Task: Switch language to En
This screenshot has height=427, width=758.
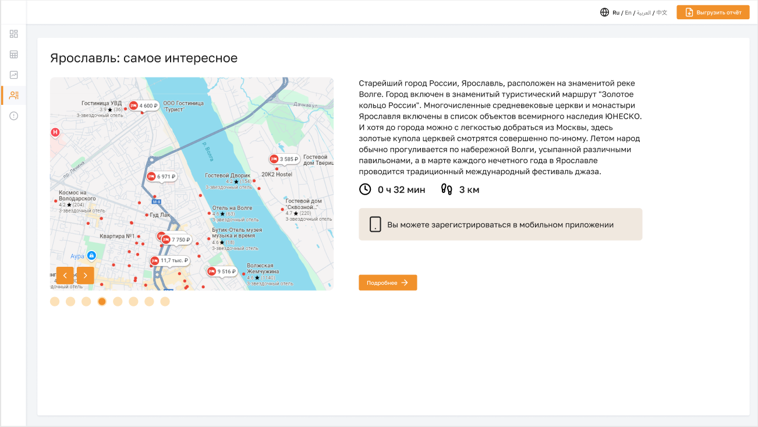Action: [628, 12]
